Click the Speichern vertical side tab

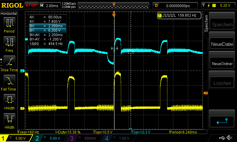206,23
